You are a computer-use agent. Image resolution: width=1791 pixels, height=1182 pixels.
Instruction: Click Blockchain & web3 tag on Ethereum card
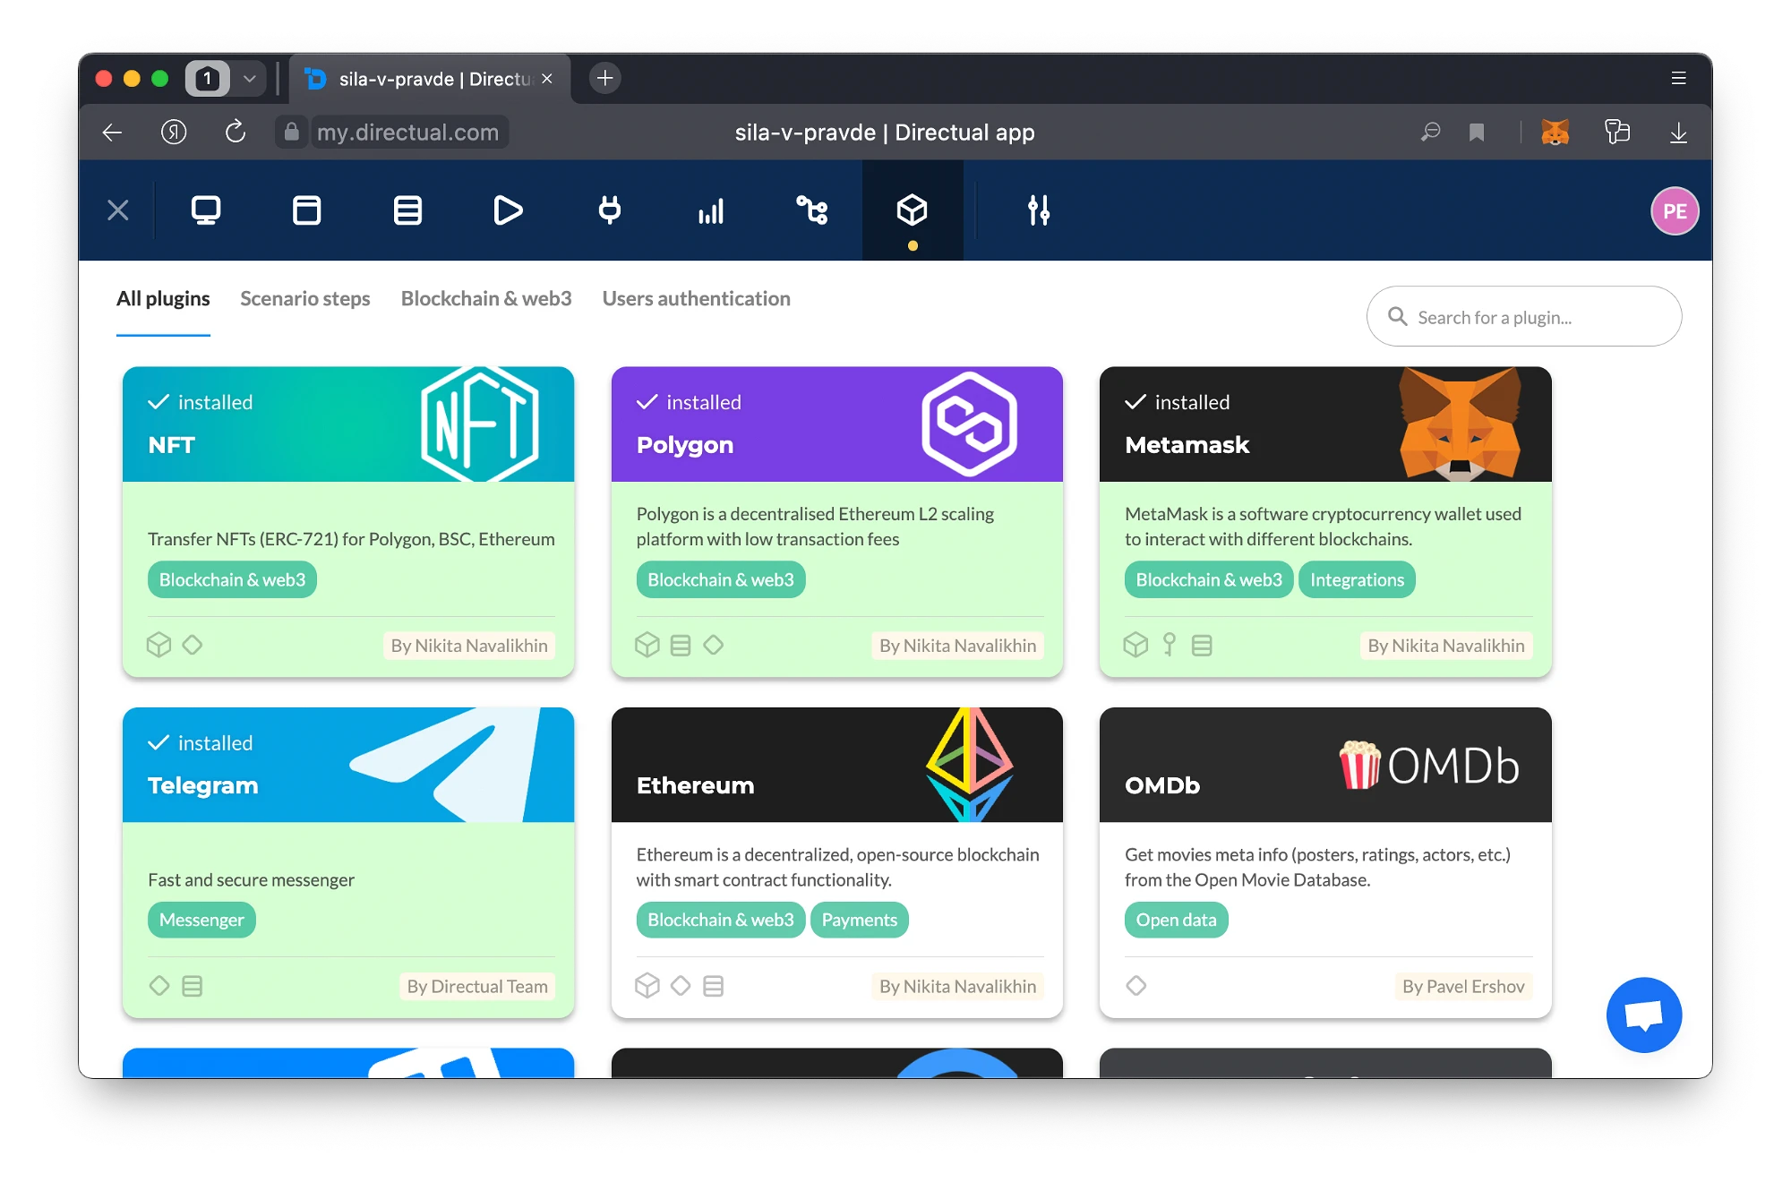[721, 920]
